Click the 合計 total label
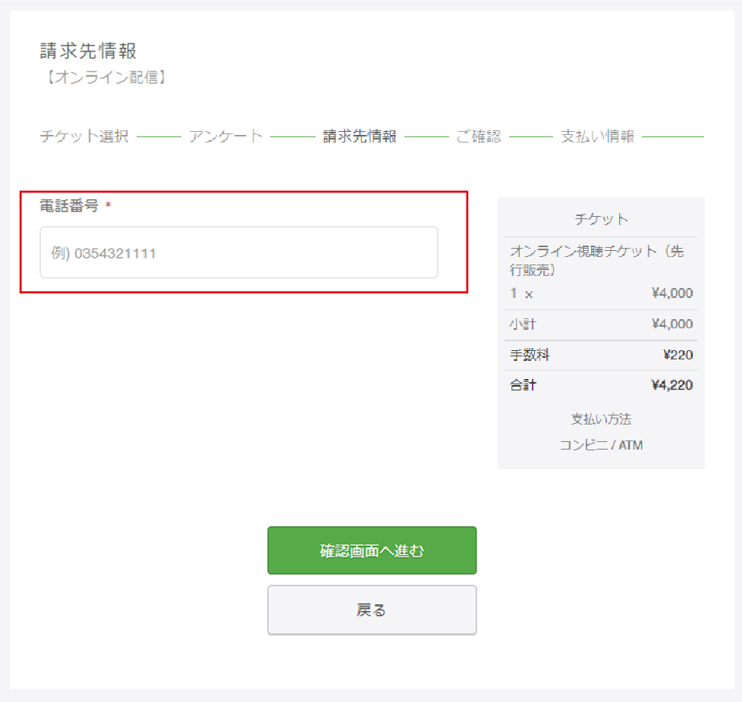Viewport: 742px width, 702px height. point(523,385)
